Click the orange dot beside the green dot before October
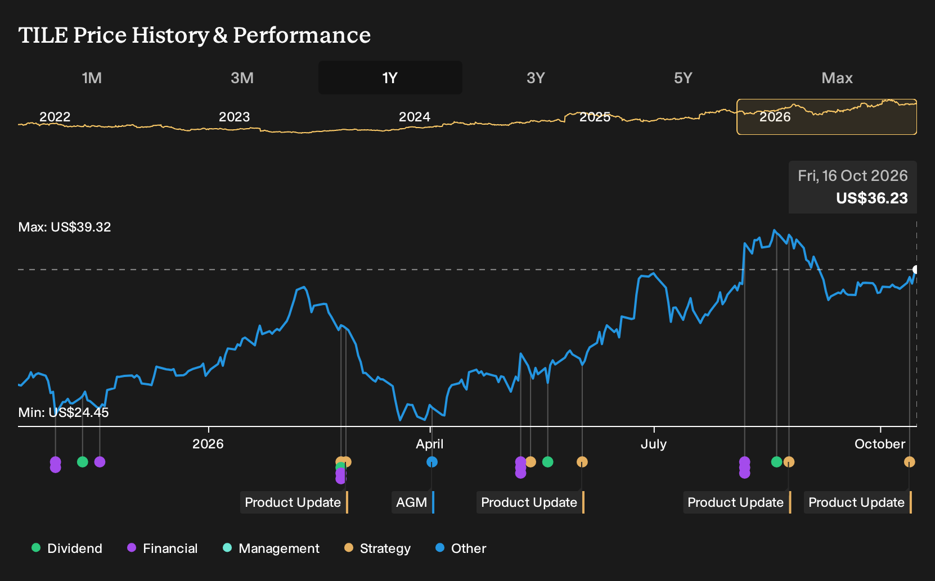The image size is (935, 581). [789, 462]
